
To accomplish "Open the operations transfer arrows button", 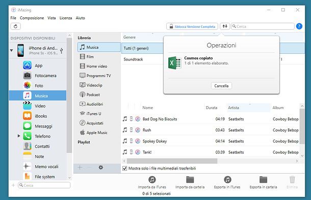I will click(225, 26).
